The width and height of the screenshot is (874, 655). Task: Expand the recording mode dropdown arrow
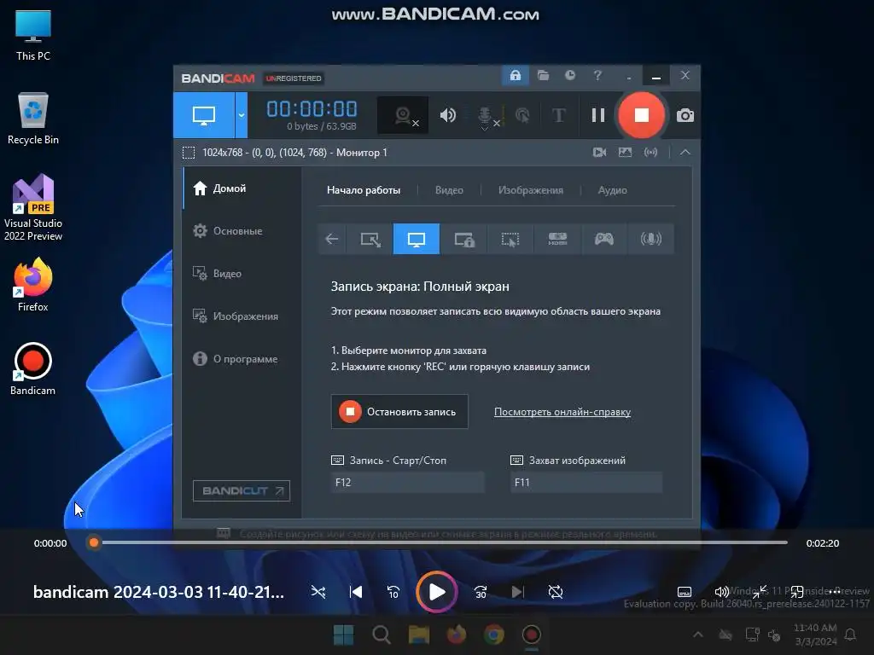(242, 115)
